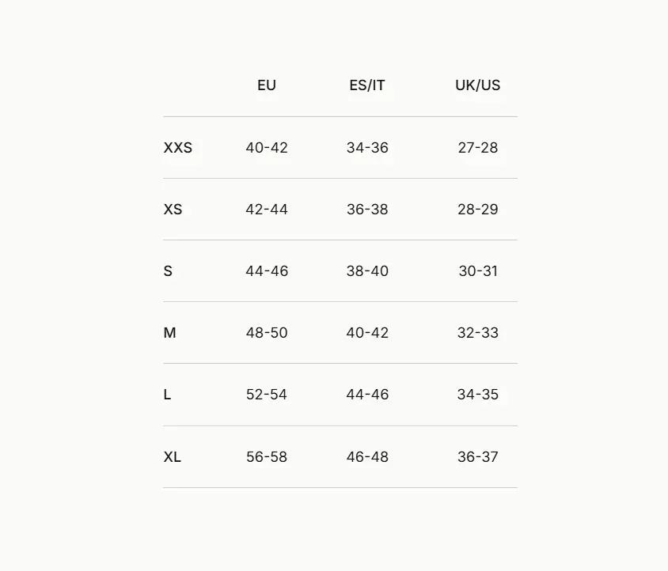Screen dimensions: 668x571
Task: Click the UK/US value 27-28
Action: coord(477,147)
